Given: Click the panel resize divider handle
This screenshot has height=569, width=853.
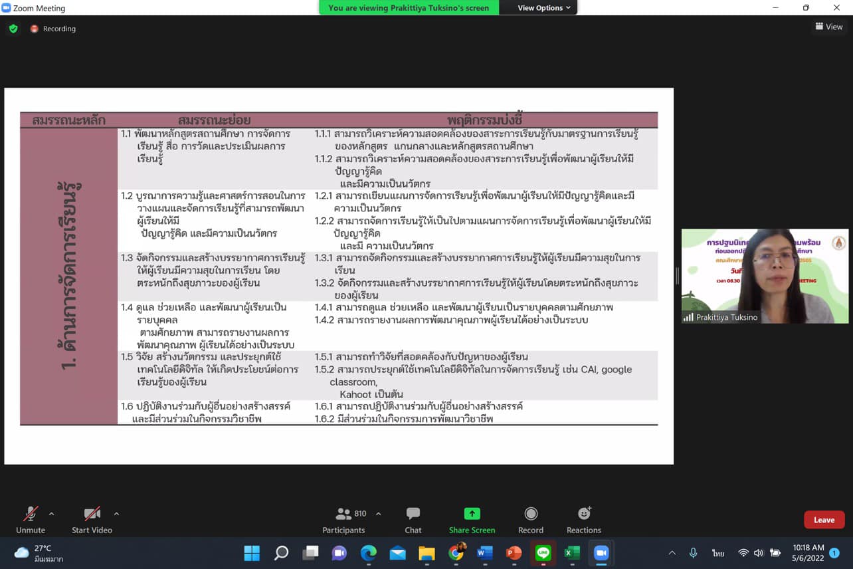Looking at the screenshot, I should tap(677, 276).
